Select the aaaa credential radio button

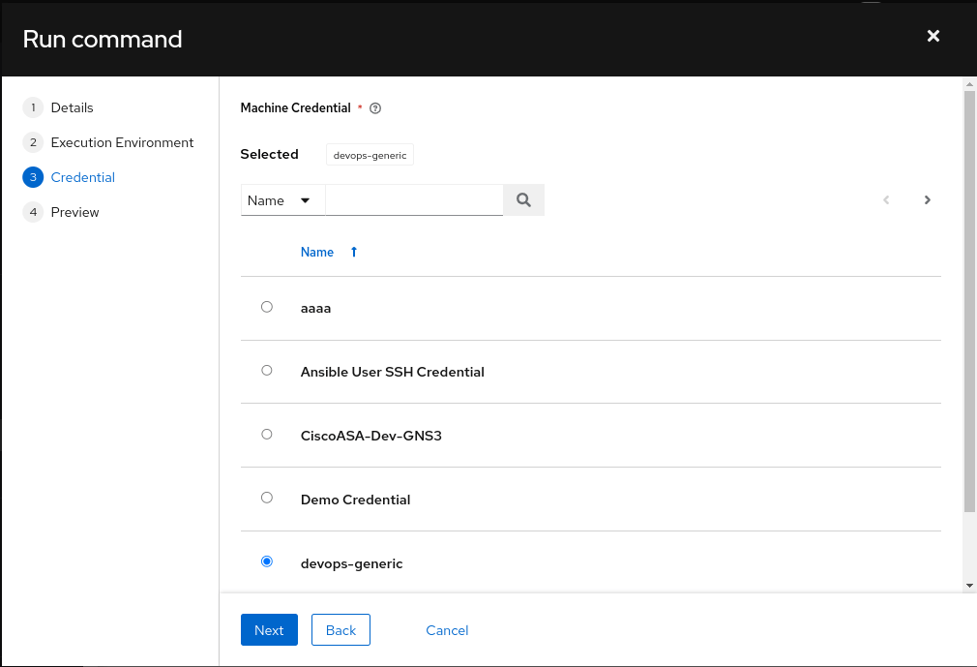[x=267, y=307]
